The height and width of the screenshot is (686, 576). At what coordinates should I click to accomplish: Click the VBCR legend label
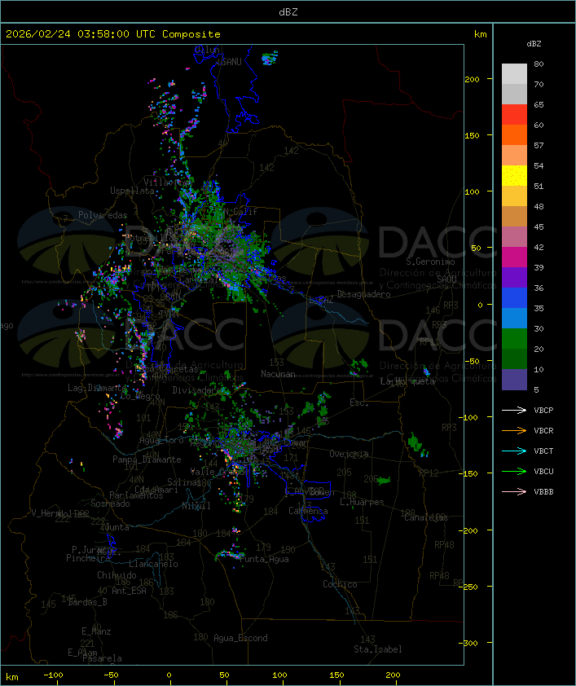click(543, 430)
